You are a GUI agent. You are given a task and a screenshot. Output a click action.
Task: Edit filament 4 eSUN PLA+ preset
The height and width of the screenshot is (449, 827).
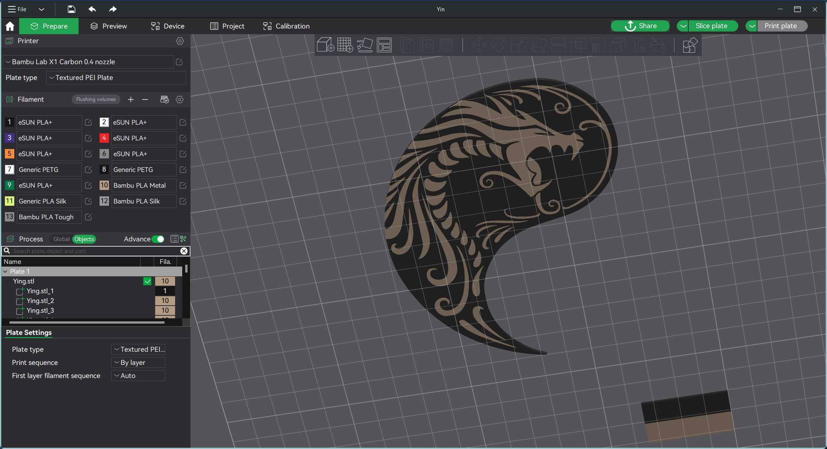[183, 138]
